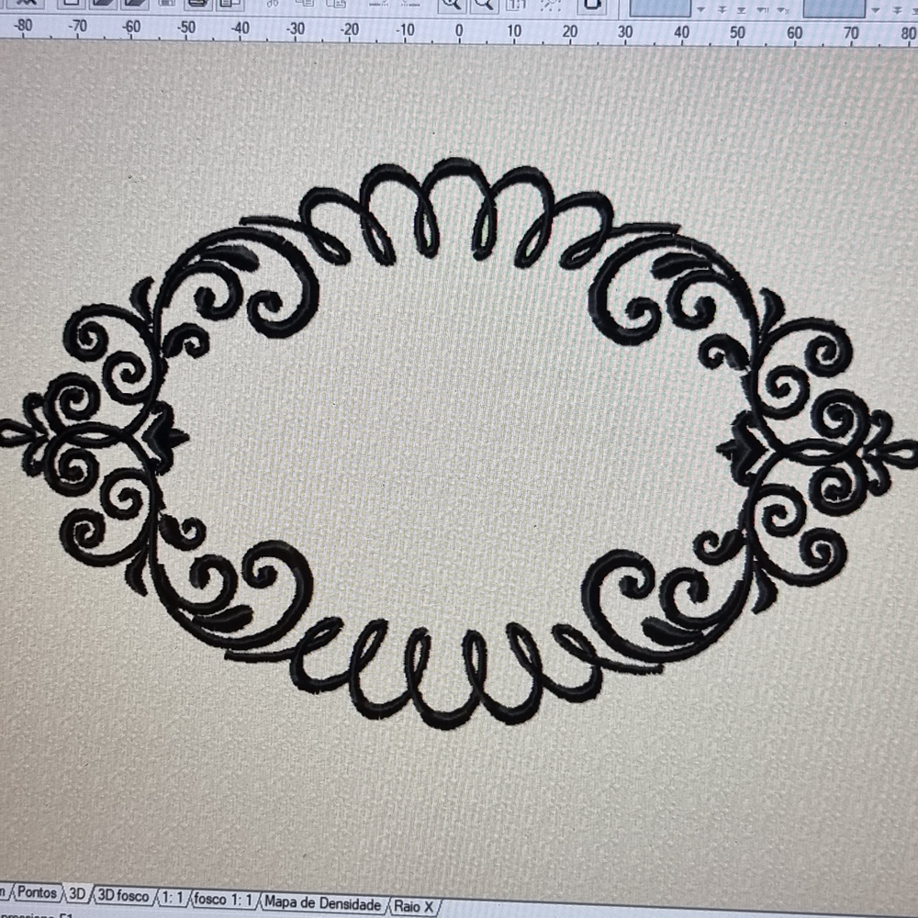Click the 0 mark on the horizontal ruler
Screen dimensions: 918x918
(x=459, y=30)
